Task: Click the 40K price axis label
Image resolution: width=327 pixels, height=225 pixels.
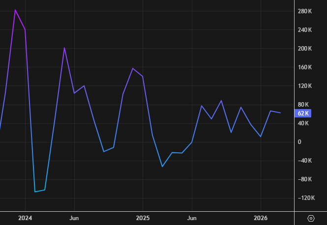Action: click(303, 123)
